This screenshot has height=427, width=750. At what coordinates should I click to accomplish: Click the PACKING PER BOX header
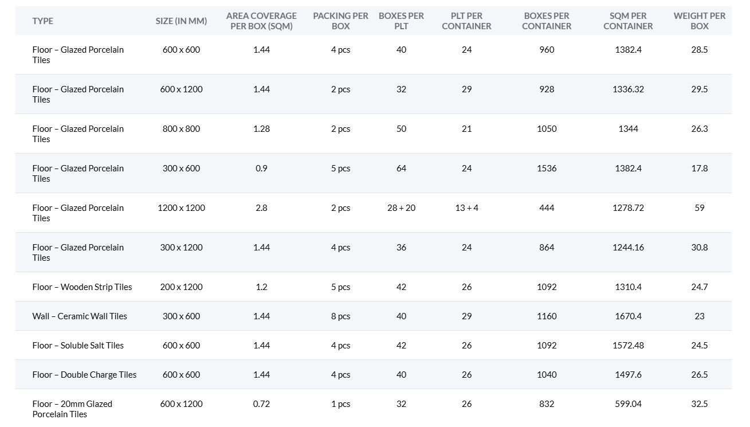click(340, 21)
